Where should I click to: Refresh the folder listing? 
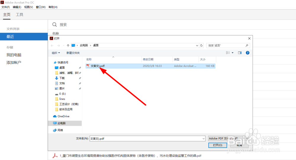201,46
